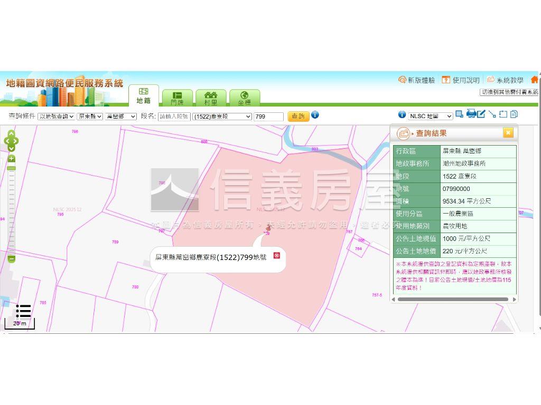Pan the map down with bottom arrow
This screenshot has height=405, width=541.
click(x=12, y=148)
